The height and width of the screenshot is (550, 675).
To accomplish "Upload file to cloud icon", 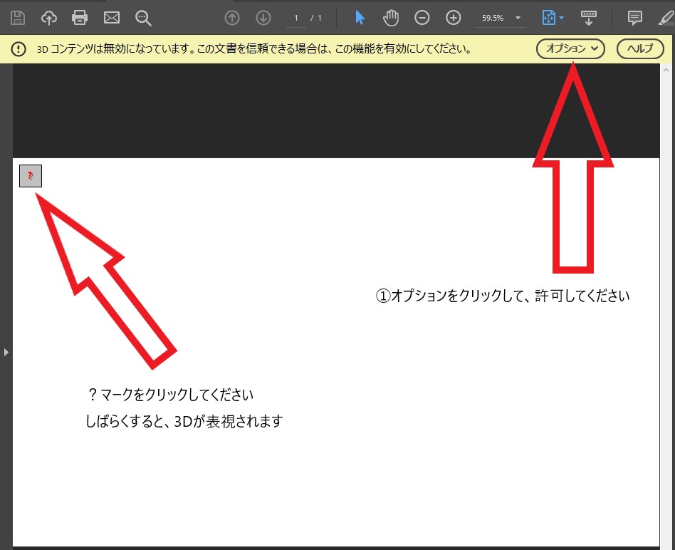I will (x=48, y=18).
